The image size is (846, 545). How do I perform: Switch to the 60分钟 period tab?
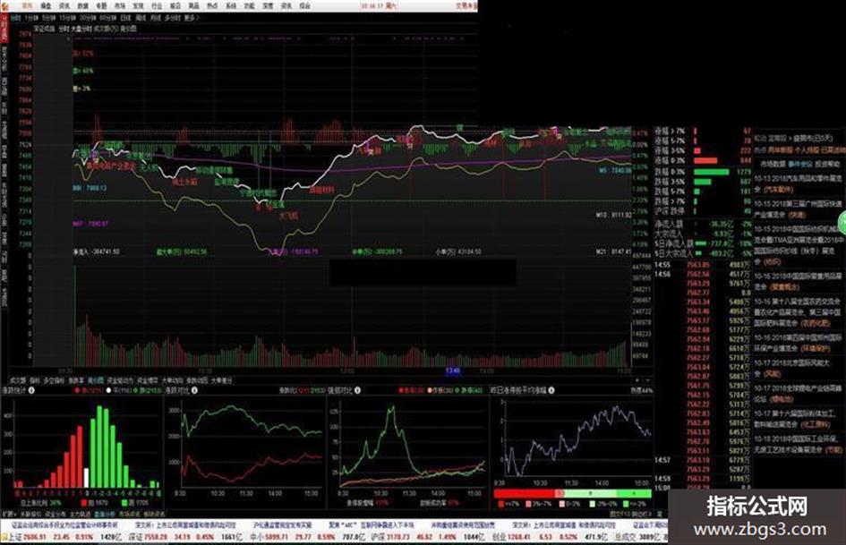coord(107,18)
